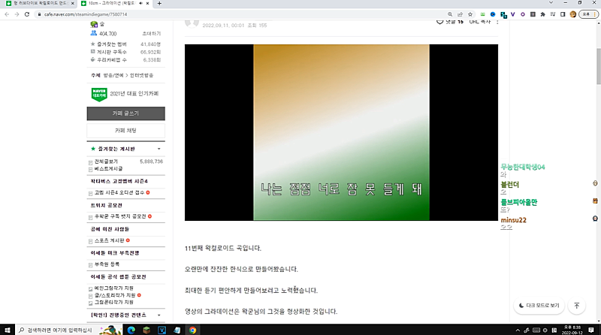This screenshot has height=335, width=601.
Task: Click the teal translate extension icon
Action: 503,14
